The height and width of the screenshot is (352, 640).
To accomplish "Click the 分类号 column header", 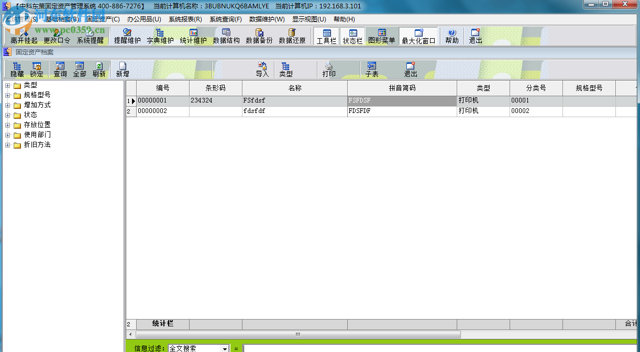I will pyautogui.click(x=536, y=88).
